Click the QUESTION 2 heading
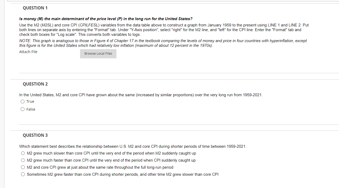The height and width of the screenshot is (188, 339). (x=35, y=84)
